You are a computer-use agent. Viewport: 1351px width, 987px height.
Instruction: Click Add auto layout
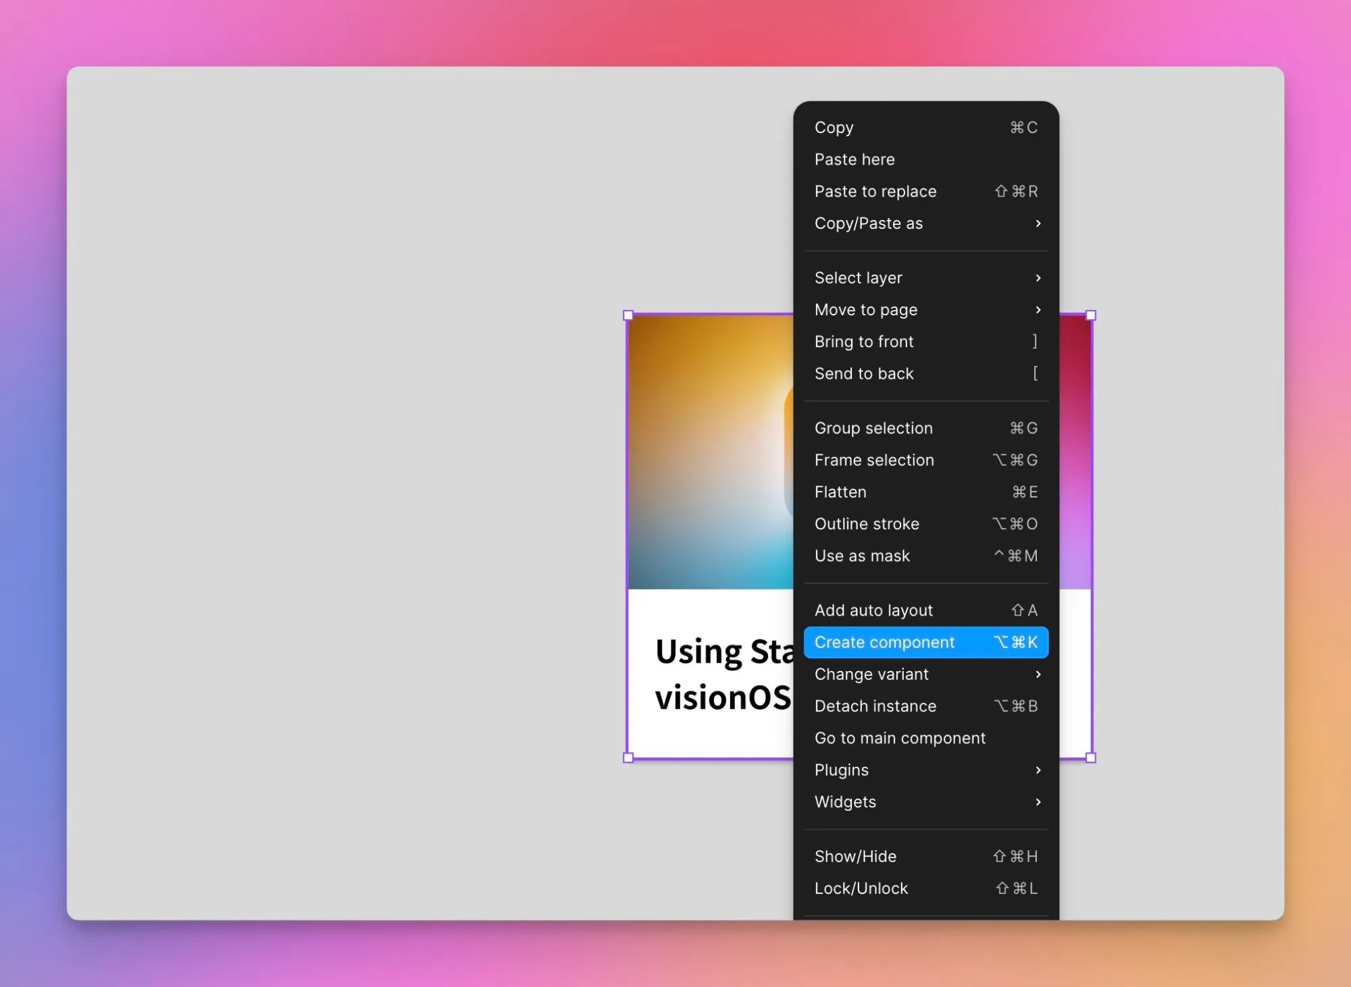click(873, 610)
